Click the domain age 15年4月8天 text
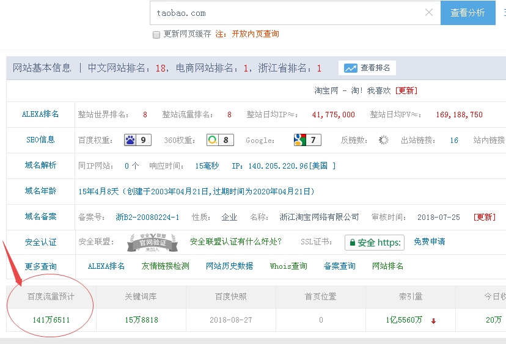Image resolution: width=506 pixels, height=344 pixels. [x=99, y=191]
